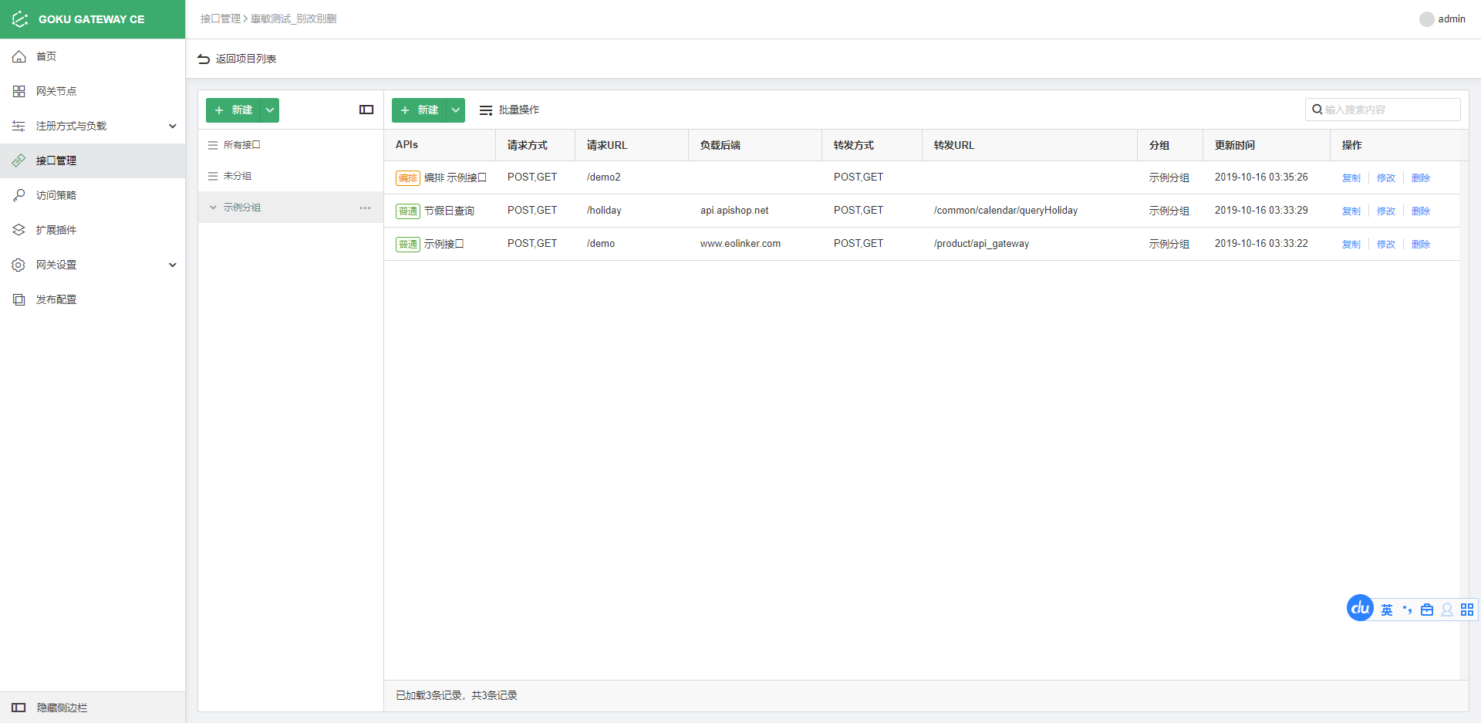This screenshot has width=1481, height=723.
Task: Open the group panel 新建 dropdown arrow
Action: coord(270,110)
